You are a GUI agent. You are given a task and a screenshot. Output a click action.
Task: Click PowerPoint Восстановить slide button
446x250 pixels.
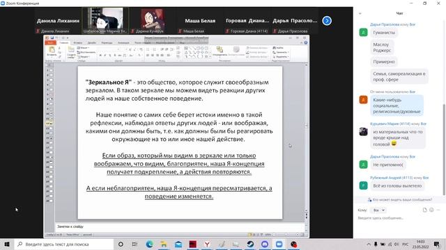(x=86, y=52)
